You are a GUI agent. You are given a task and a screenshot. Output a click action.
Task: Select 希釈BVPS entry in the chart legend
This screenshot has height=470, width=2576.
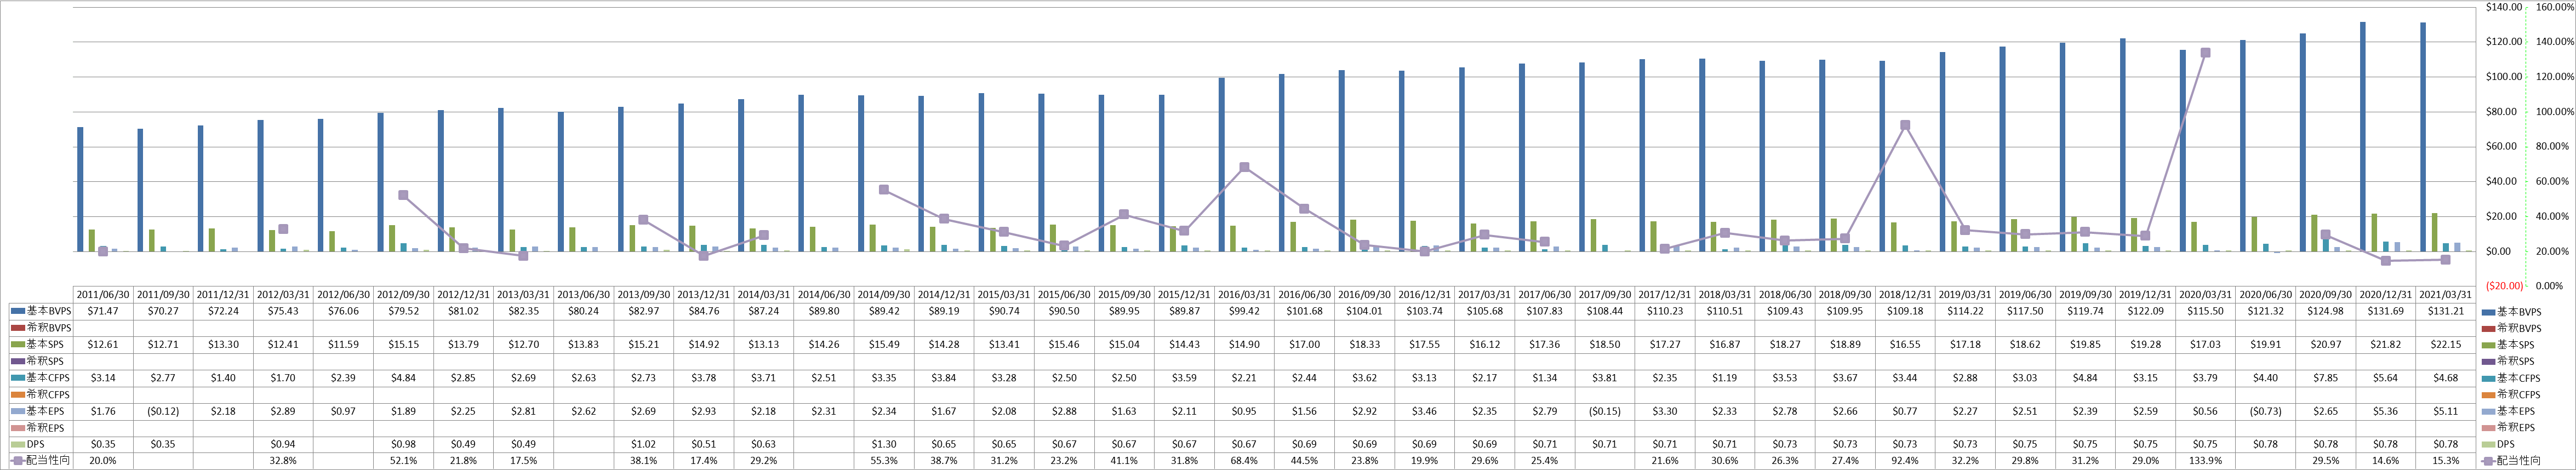(x=2511, y=328)
